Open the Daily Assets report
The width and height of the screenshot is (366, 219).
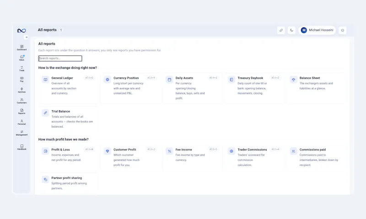pyautogui.click(x=193, y=88)
